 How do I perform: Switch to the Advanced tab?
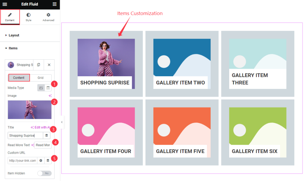48,17
